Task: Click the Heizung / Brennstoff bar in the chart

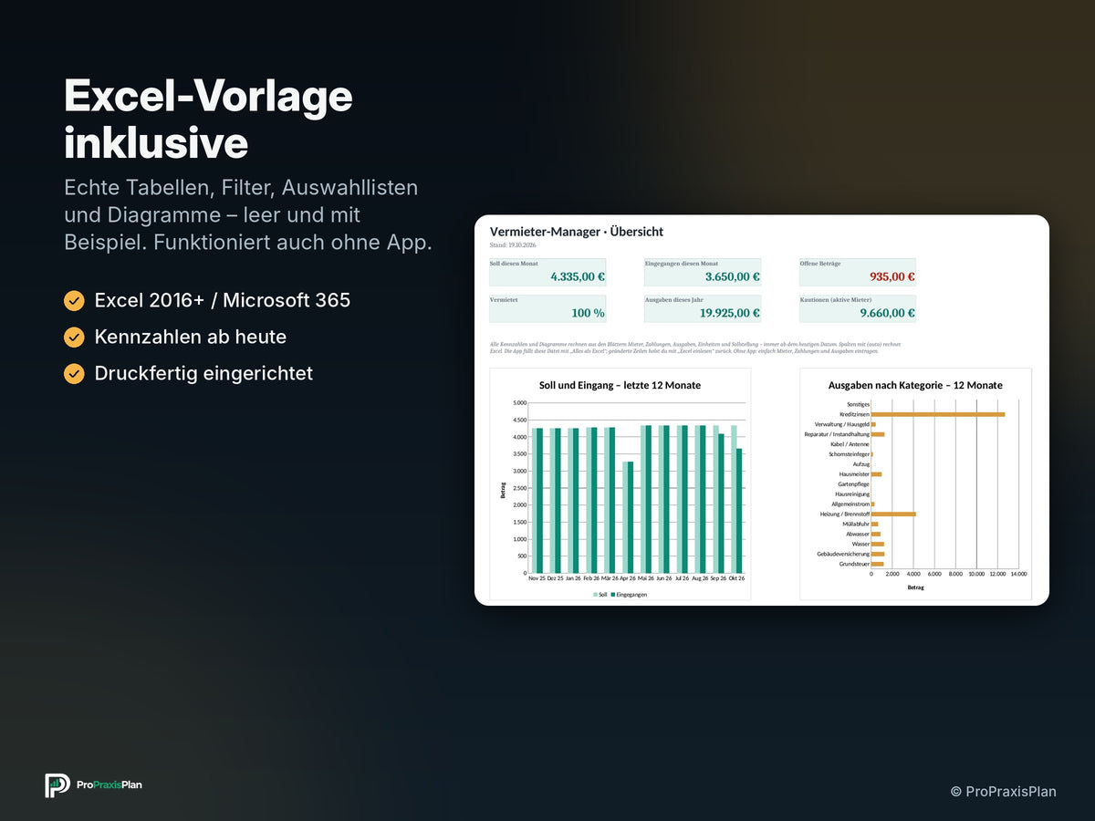Action: (893, 514)
